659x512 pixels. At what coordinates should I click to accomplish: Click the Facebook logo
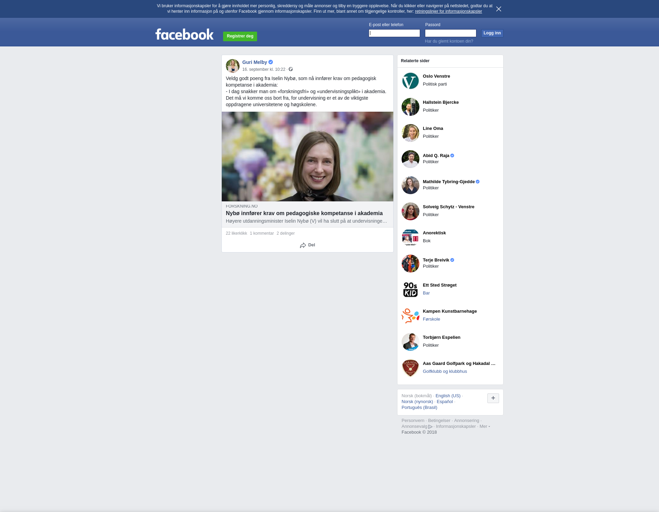click(x=184, y=34)
